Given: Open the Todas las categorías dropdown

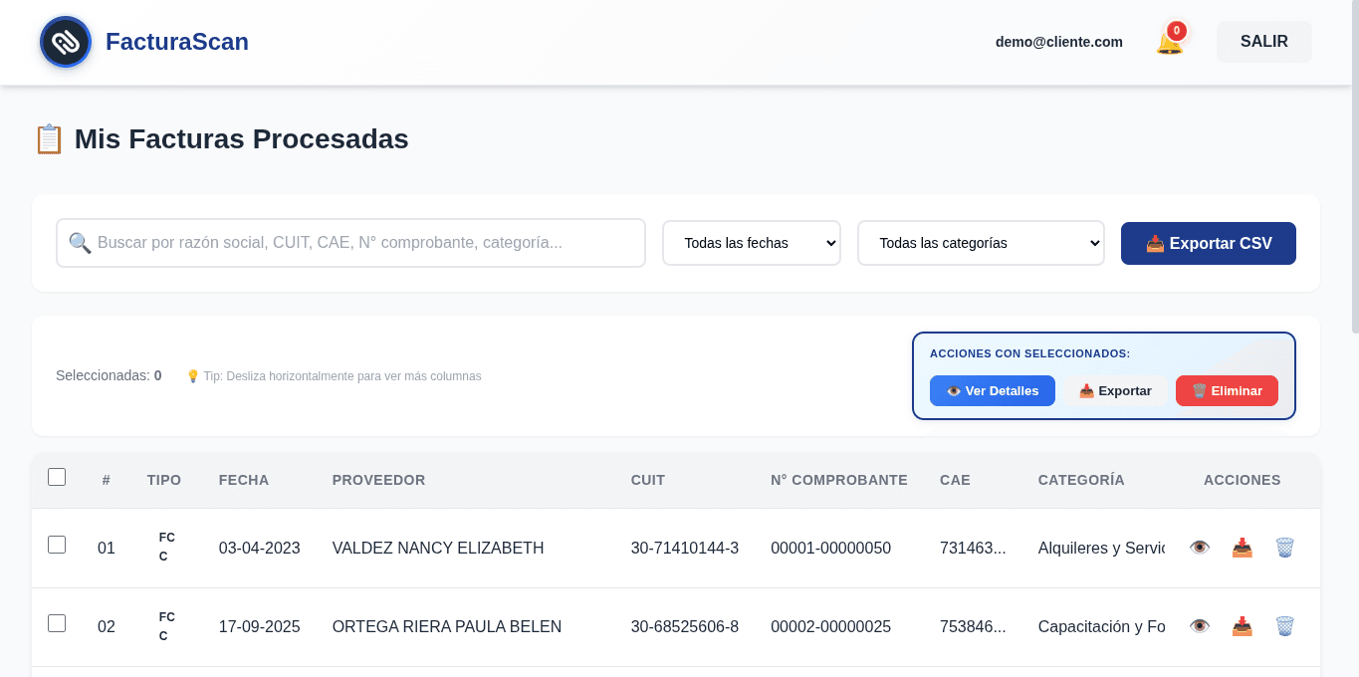Looking at the screenshot, I should (981, 243).
